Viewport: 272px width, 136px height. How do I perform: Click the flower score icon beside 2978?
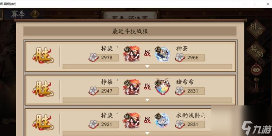coord(94,57)
